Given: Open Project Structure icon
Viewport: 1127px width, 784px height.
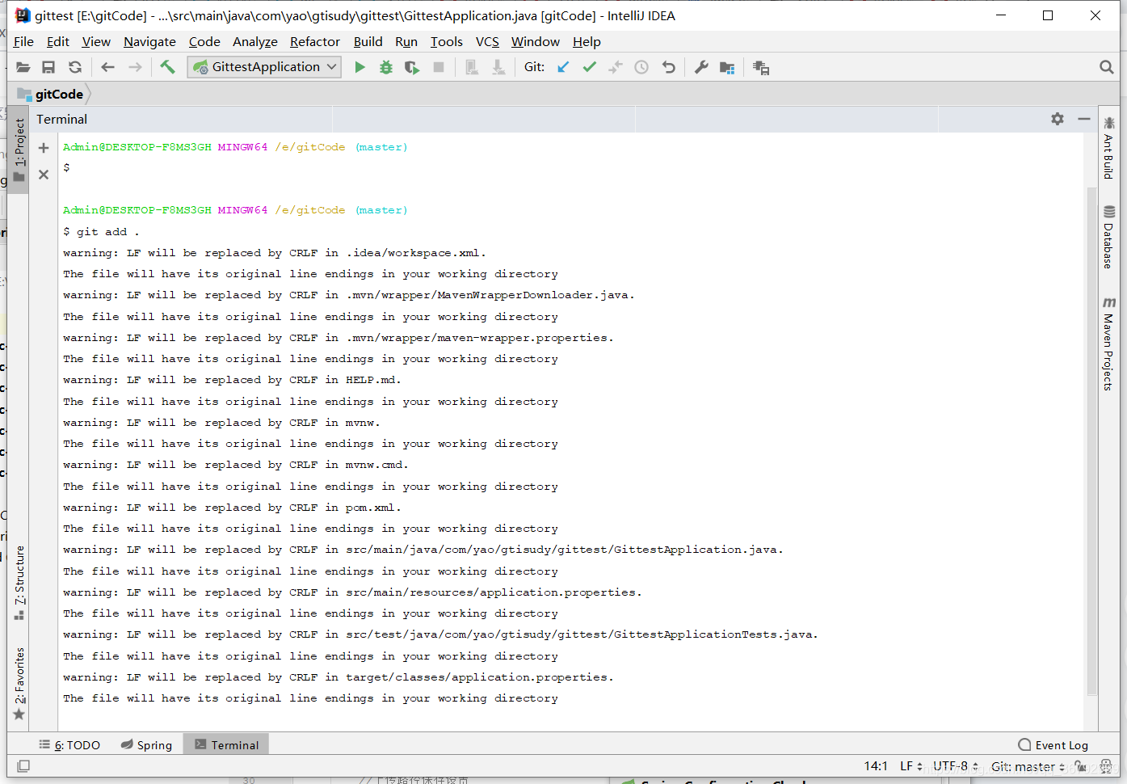Looking at the screenshot, I should point(727,67).
